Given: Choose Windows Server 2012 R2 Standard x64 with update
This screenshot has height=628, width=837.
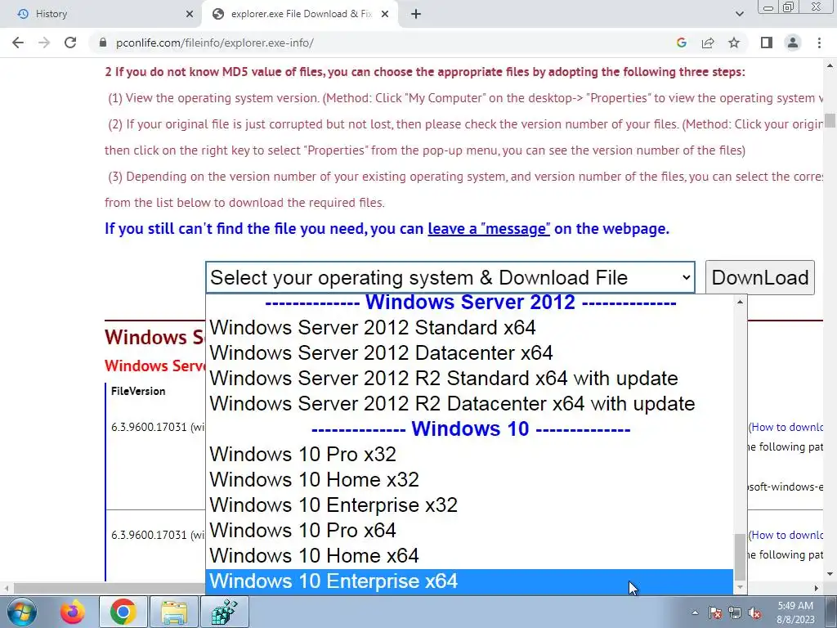Looking at the screenshot, I should point(469,378).
